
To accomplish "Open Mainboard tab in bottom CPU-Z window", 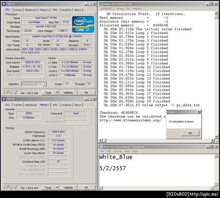I will pyautogui.click(x=31, y=105).
